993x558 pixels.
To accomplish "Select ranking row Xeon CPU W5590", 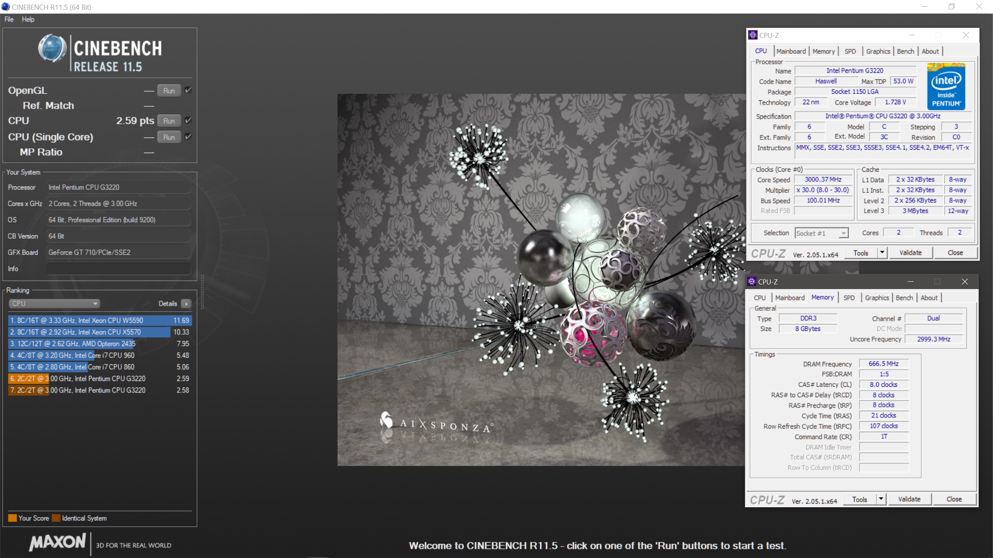I will tap(100, 320).
